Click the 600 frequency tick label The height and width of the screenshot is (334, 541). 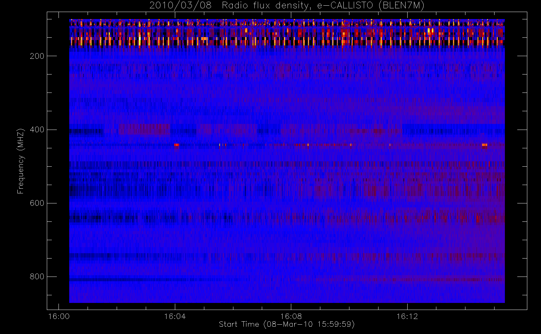click(x=37, y=203)
